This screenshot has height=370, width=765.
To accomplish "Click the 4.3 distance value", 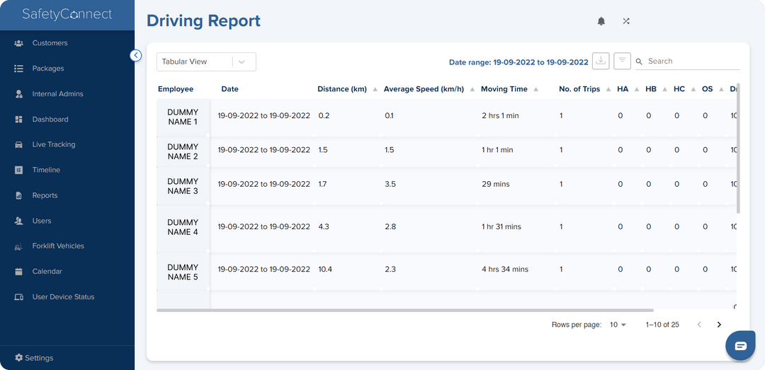I will click(x=324, y=226).
